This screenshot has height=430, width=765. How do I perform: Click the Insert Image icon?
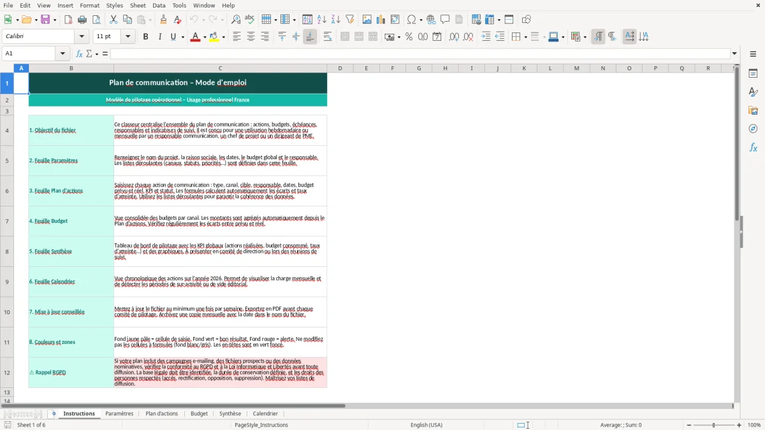pos(367,20)
